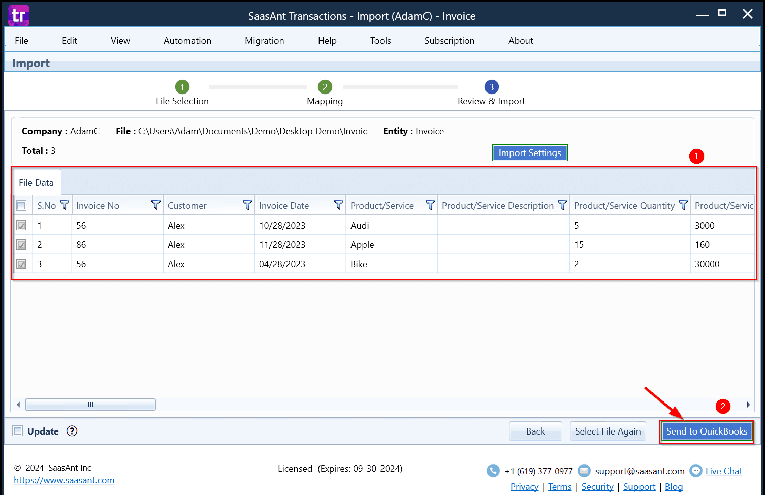Click Select File Again button

pyautogui.click(x=608, y=431)
